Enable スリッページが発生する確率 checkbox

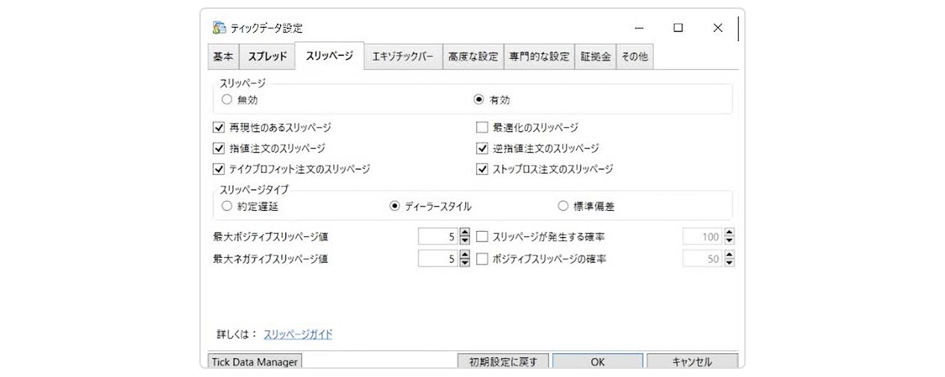coord(482,237)
